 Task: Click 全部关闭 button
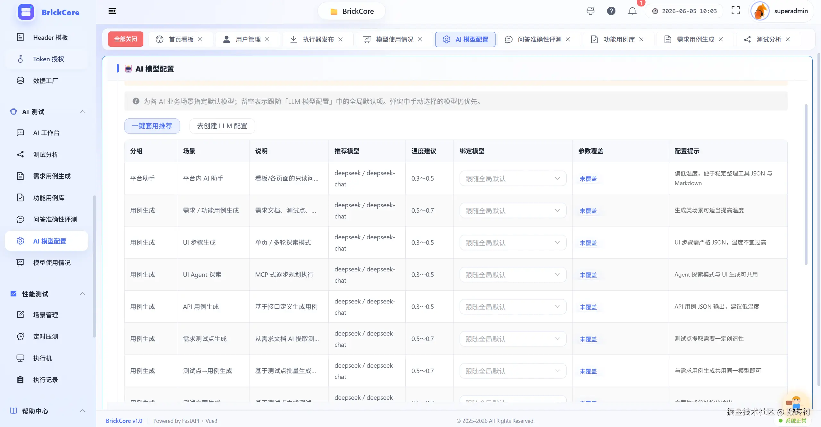tap(126, 39)
